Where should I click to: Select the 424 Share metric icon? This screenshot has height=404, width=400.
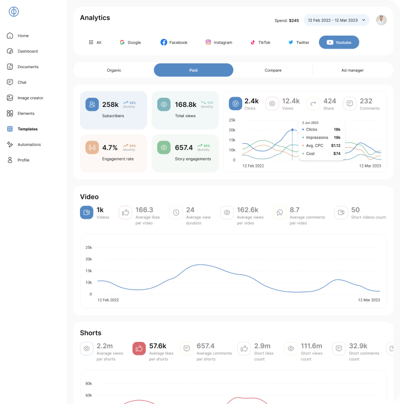click(313, 104)
